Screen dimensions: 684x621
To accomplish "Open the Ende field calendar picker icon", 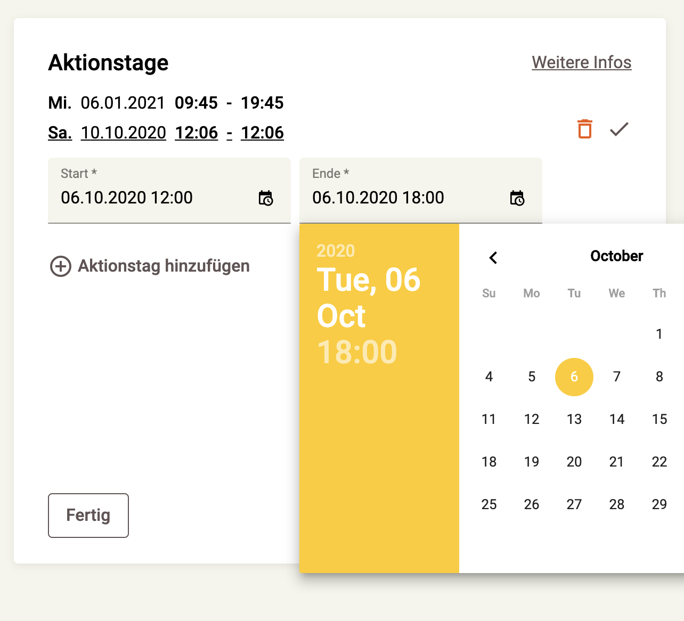I will click(x=517, y=198).
